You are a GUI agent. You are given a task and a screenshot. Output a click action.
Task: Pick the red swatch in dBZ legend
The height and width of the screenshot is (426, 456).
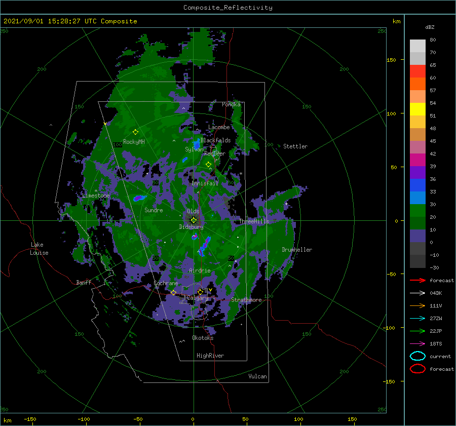click(417, 71)
